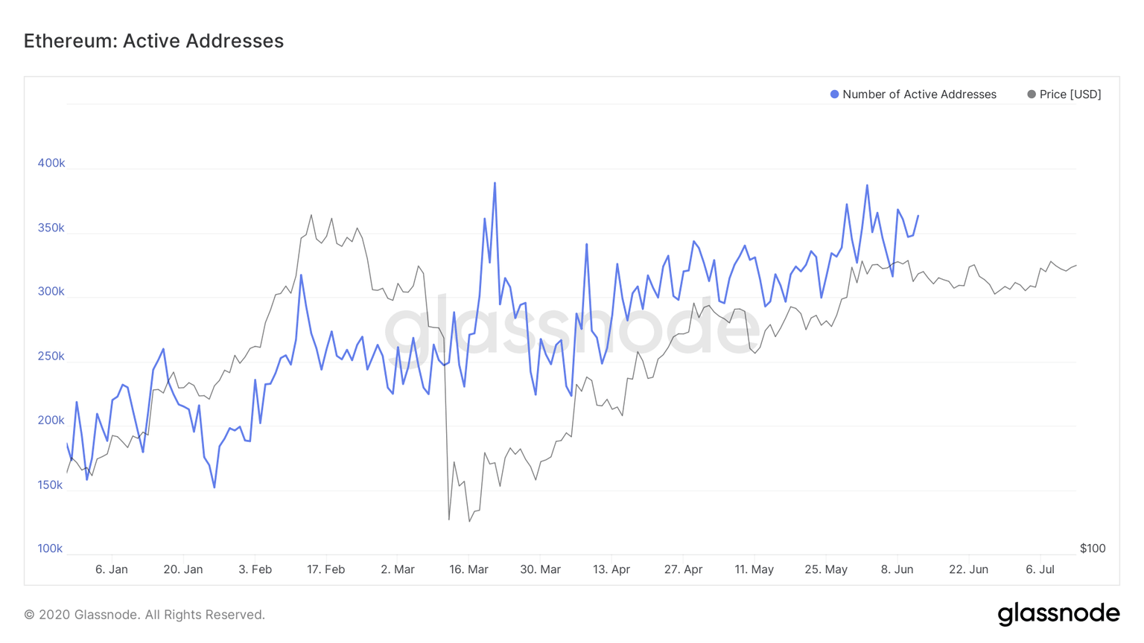The image size is (1144, 643).
Task: Click the 25. May date label
Action: (x=826, y=569)
